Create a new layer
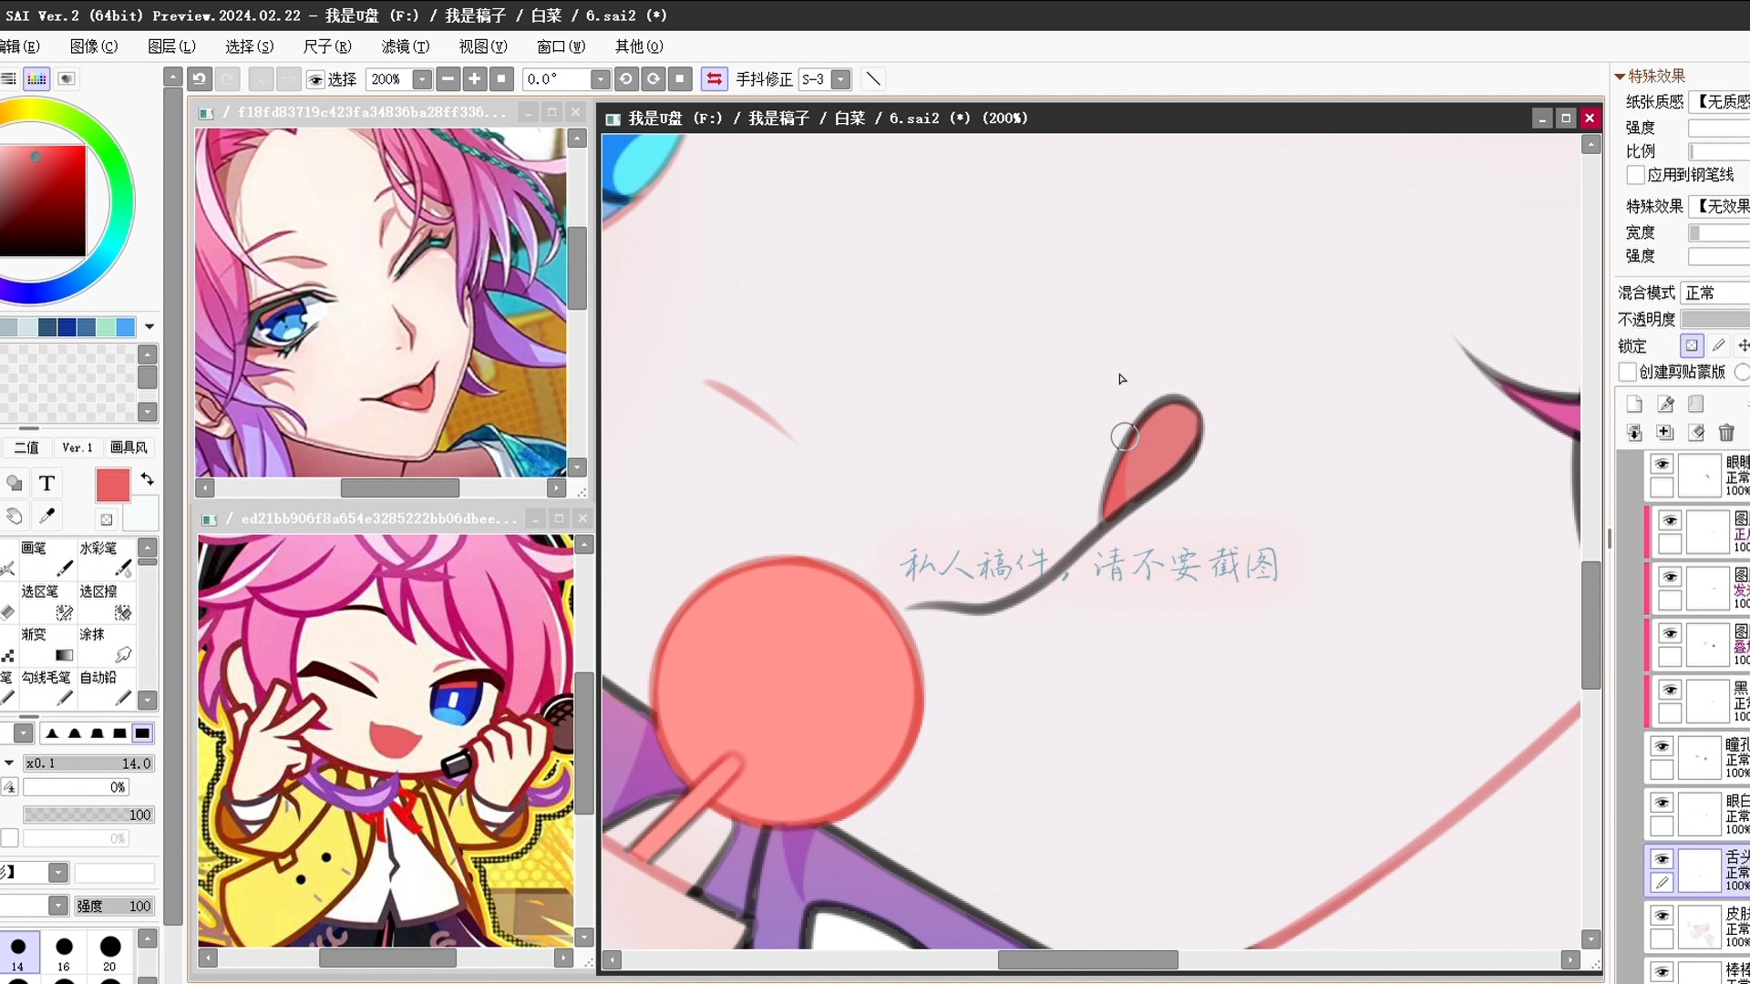 1633,404
